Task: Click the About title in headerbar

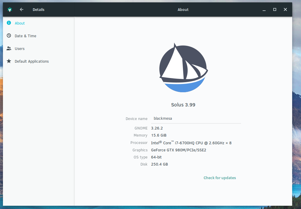Action: pyautogui.click(x=183, y=10)
